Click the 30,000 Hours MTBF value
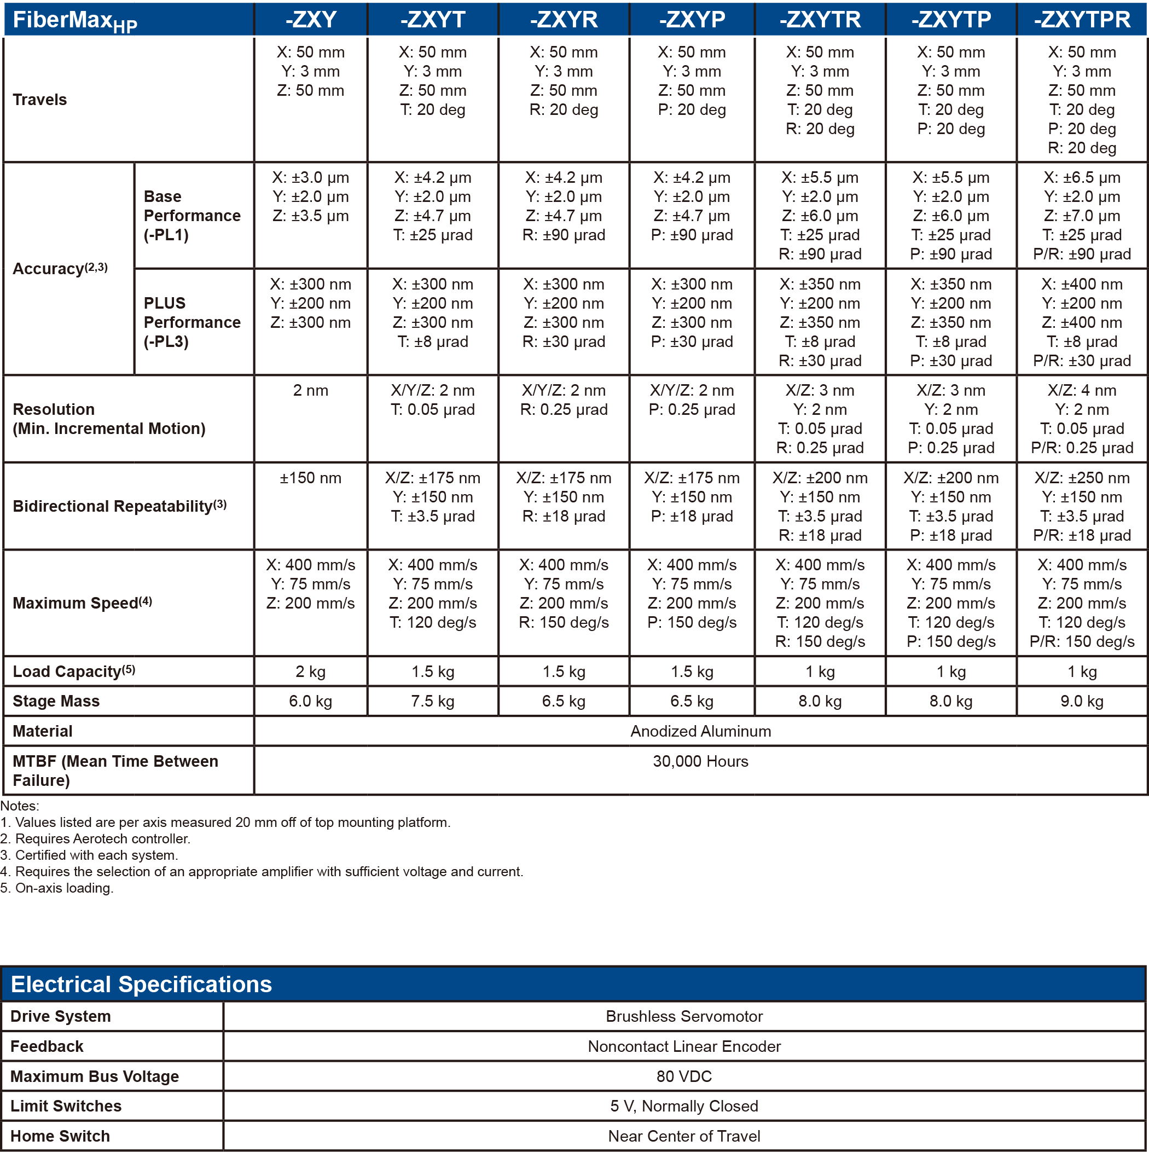Viewport: 1149px width, 1152px height. tap(700, 761)
